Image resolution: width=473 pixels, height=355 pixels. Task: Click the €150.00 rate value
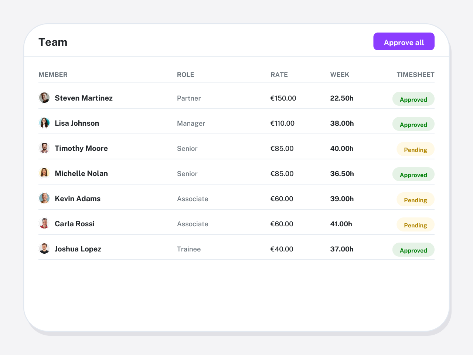[283, 98]
